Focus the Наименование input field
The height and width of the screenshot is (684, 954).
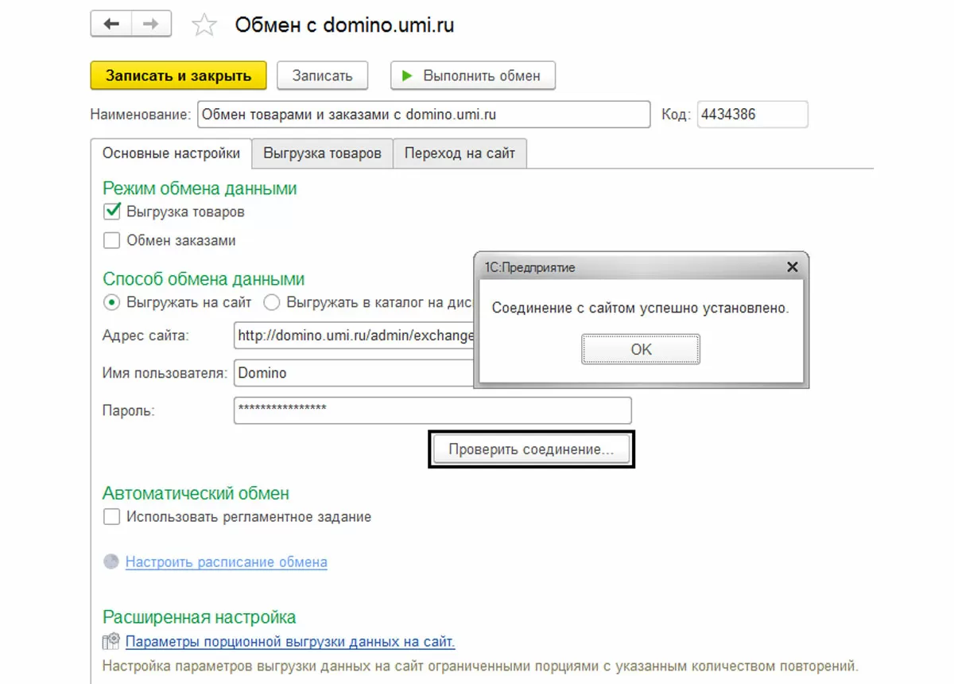pos(423,115)
